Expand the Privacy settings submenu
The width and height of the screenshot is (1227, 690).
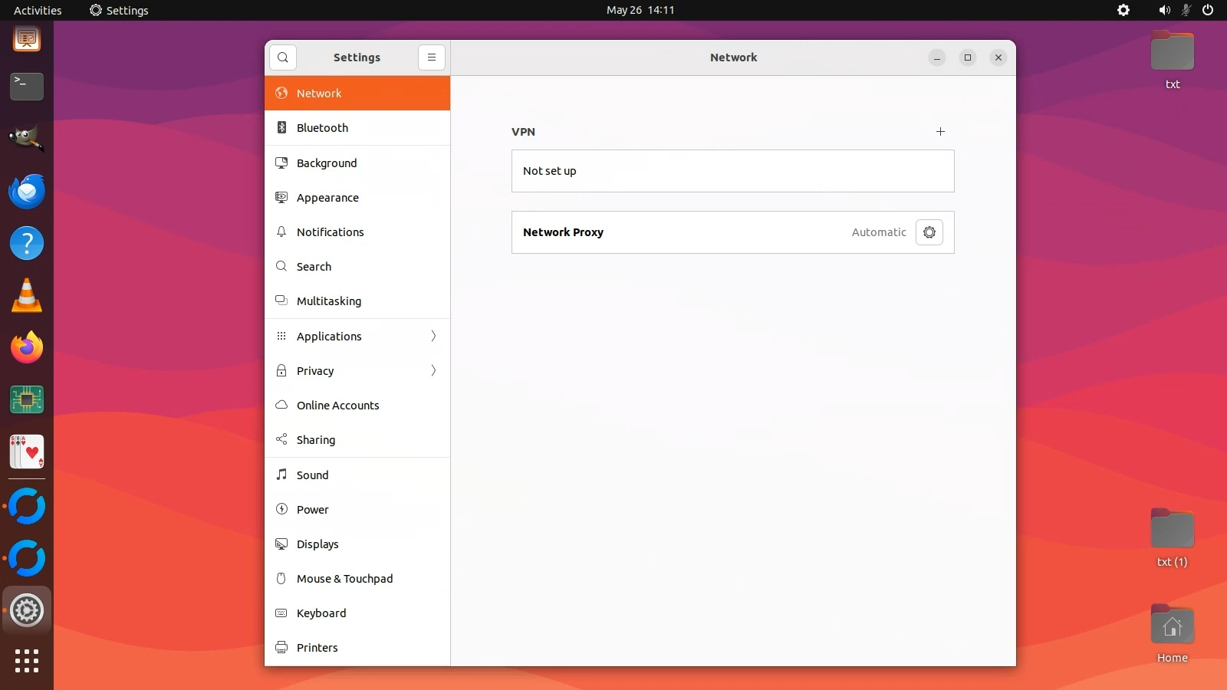(357, 371)
